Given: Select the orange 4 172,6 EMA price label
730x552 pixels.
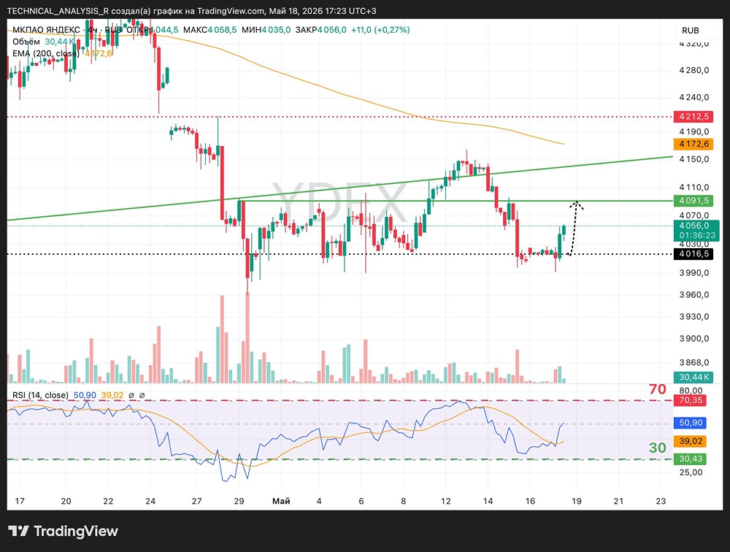Looking at the screenshot, I should point(693,144).
